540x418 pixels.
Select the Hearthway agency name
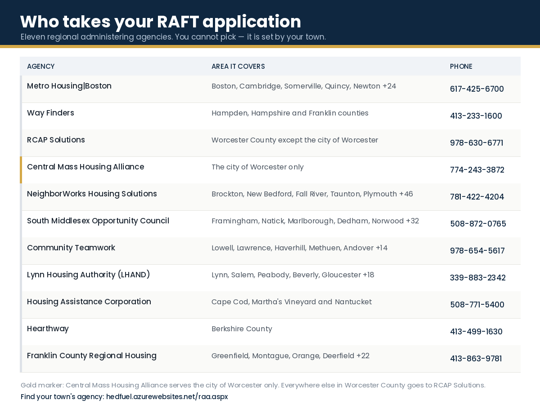point(48,329)
